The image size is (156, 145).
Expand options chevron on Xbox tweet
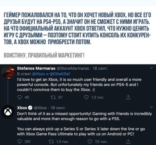(x=151, y=107)
